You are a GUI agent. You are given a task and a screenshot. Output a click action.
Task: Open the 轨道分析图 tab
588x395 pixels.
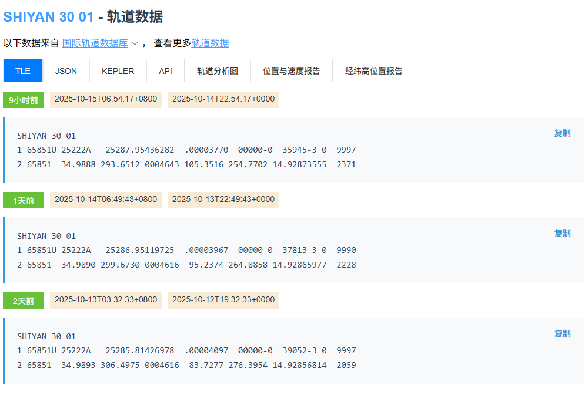pos(217,71)
